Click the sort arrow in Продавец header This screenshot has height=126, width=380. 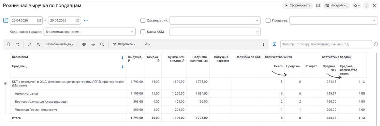point(123,67)
